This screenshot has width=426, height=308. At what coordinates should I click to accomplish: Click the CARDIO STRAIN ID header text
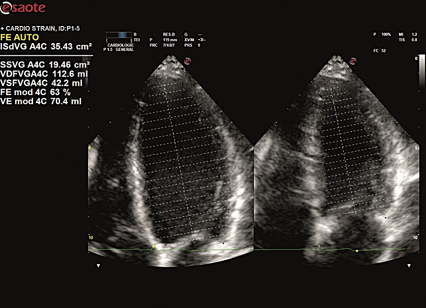click(46, 28)
